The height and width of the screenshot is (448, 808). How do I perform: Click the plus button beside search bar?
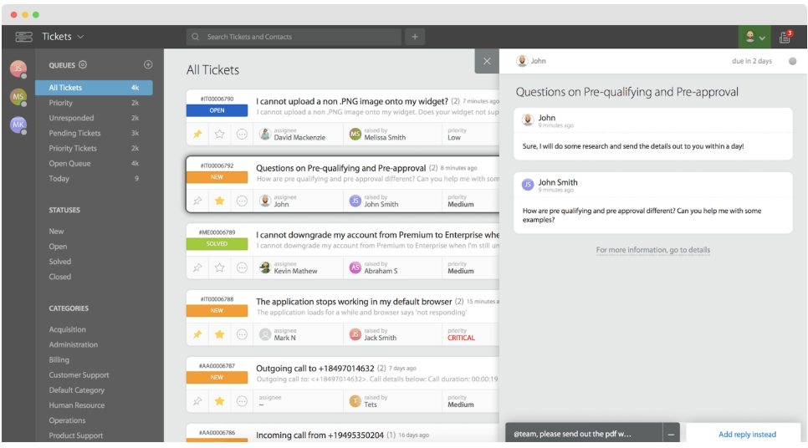pyautogui.click(x=415, y=37)
